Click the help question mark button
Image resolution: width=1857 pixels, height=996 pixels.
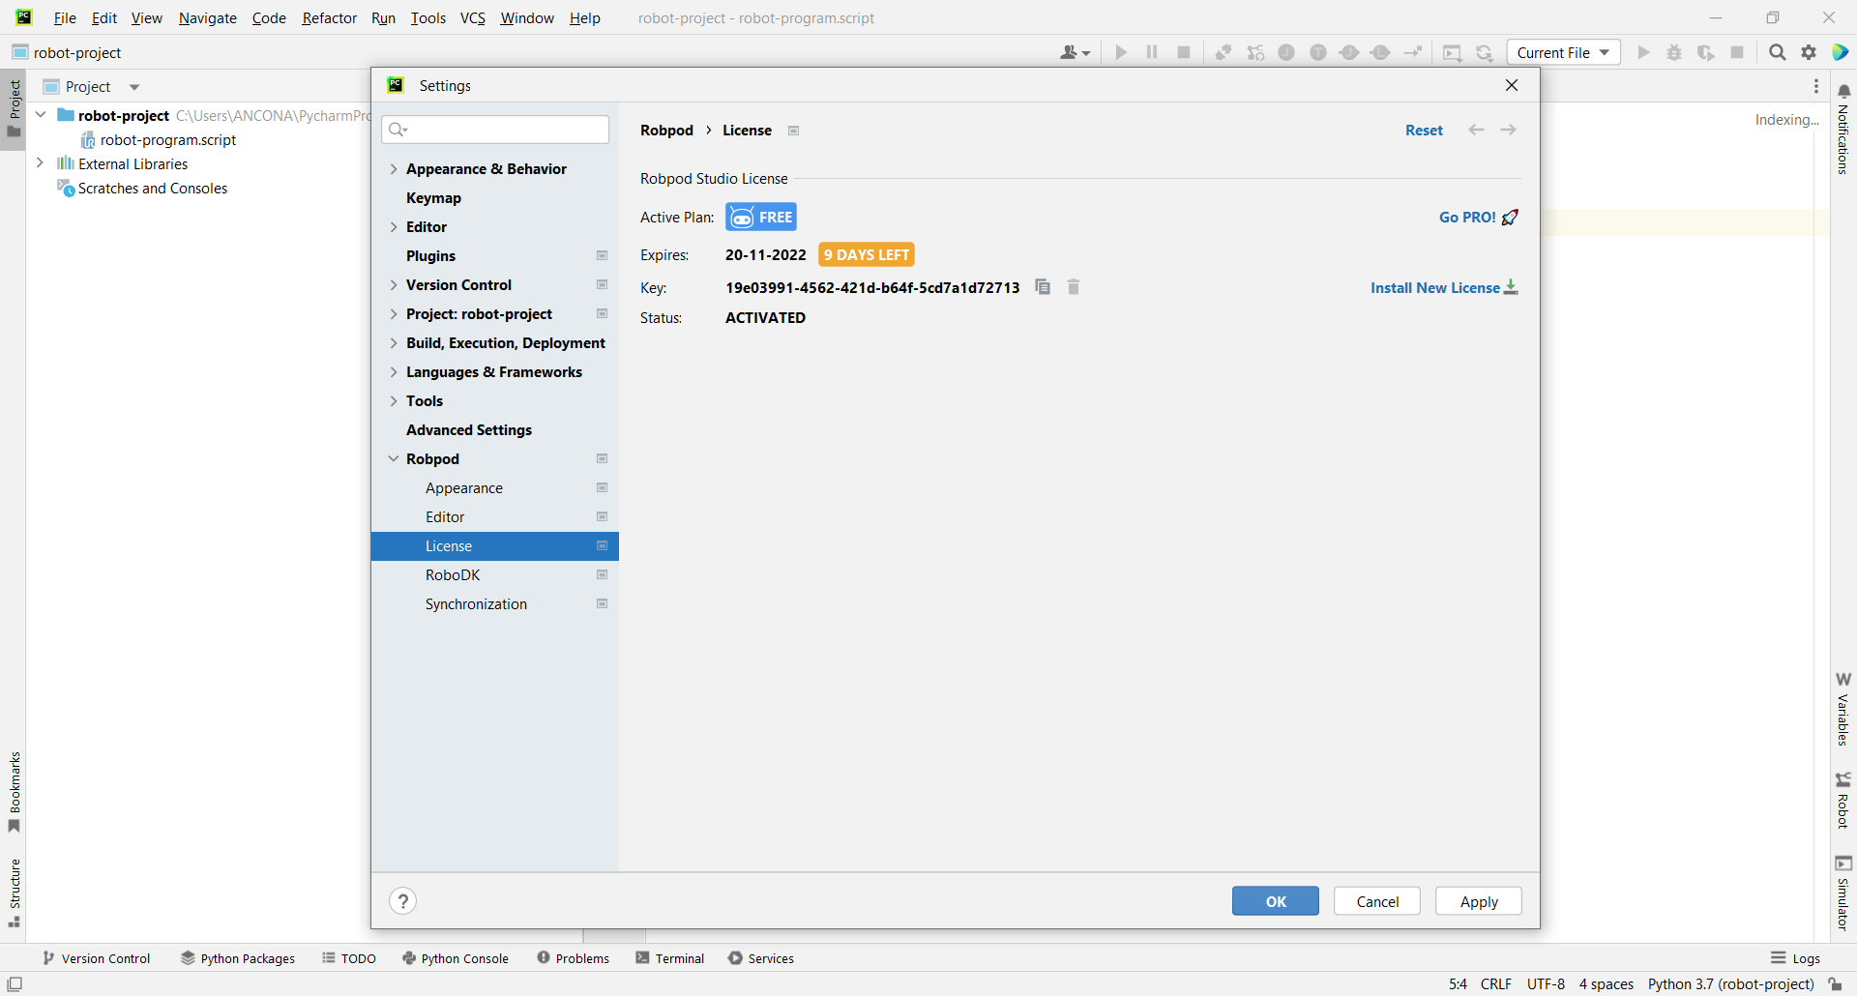403,901
